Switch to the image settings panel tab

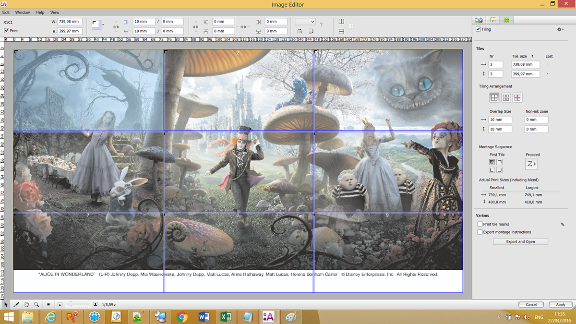click(479, 20)
